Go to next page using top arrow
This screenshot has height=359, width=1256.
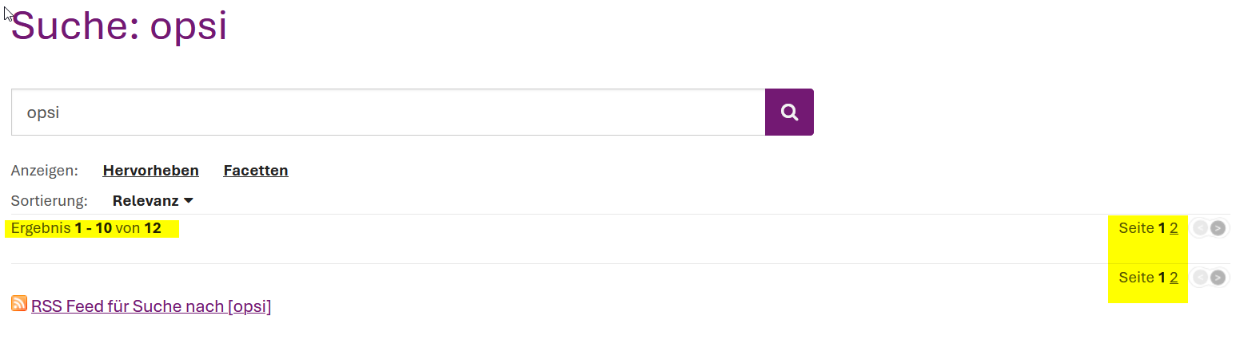(1218, 228)
